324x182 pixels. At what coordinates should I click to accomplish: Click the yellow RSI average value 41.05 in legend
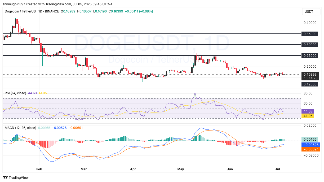pos(43,93)
